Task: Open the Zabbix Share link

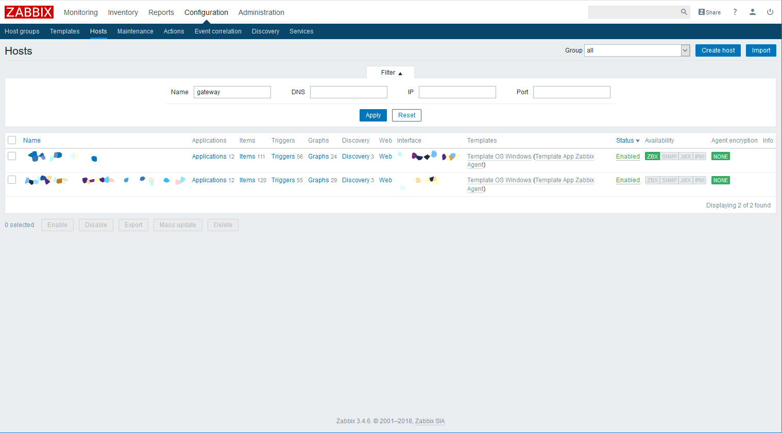Action: (x=709, y=12)
